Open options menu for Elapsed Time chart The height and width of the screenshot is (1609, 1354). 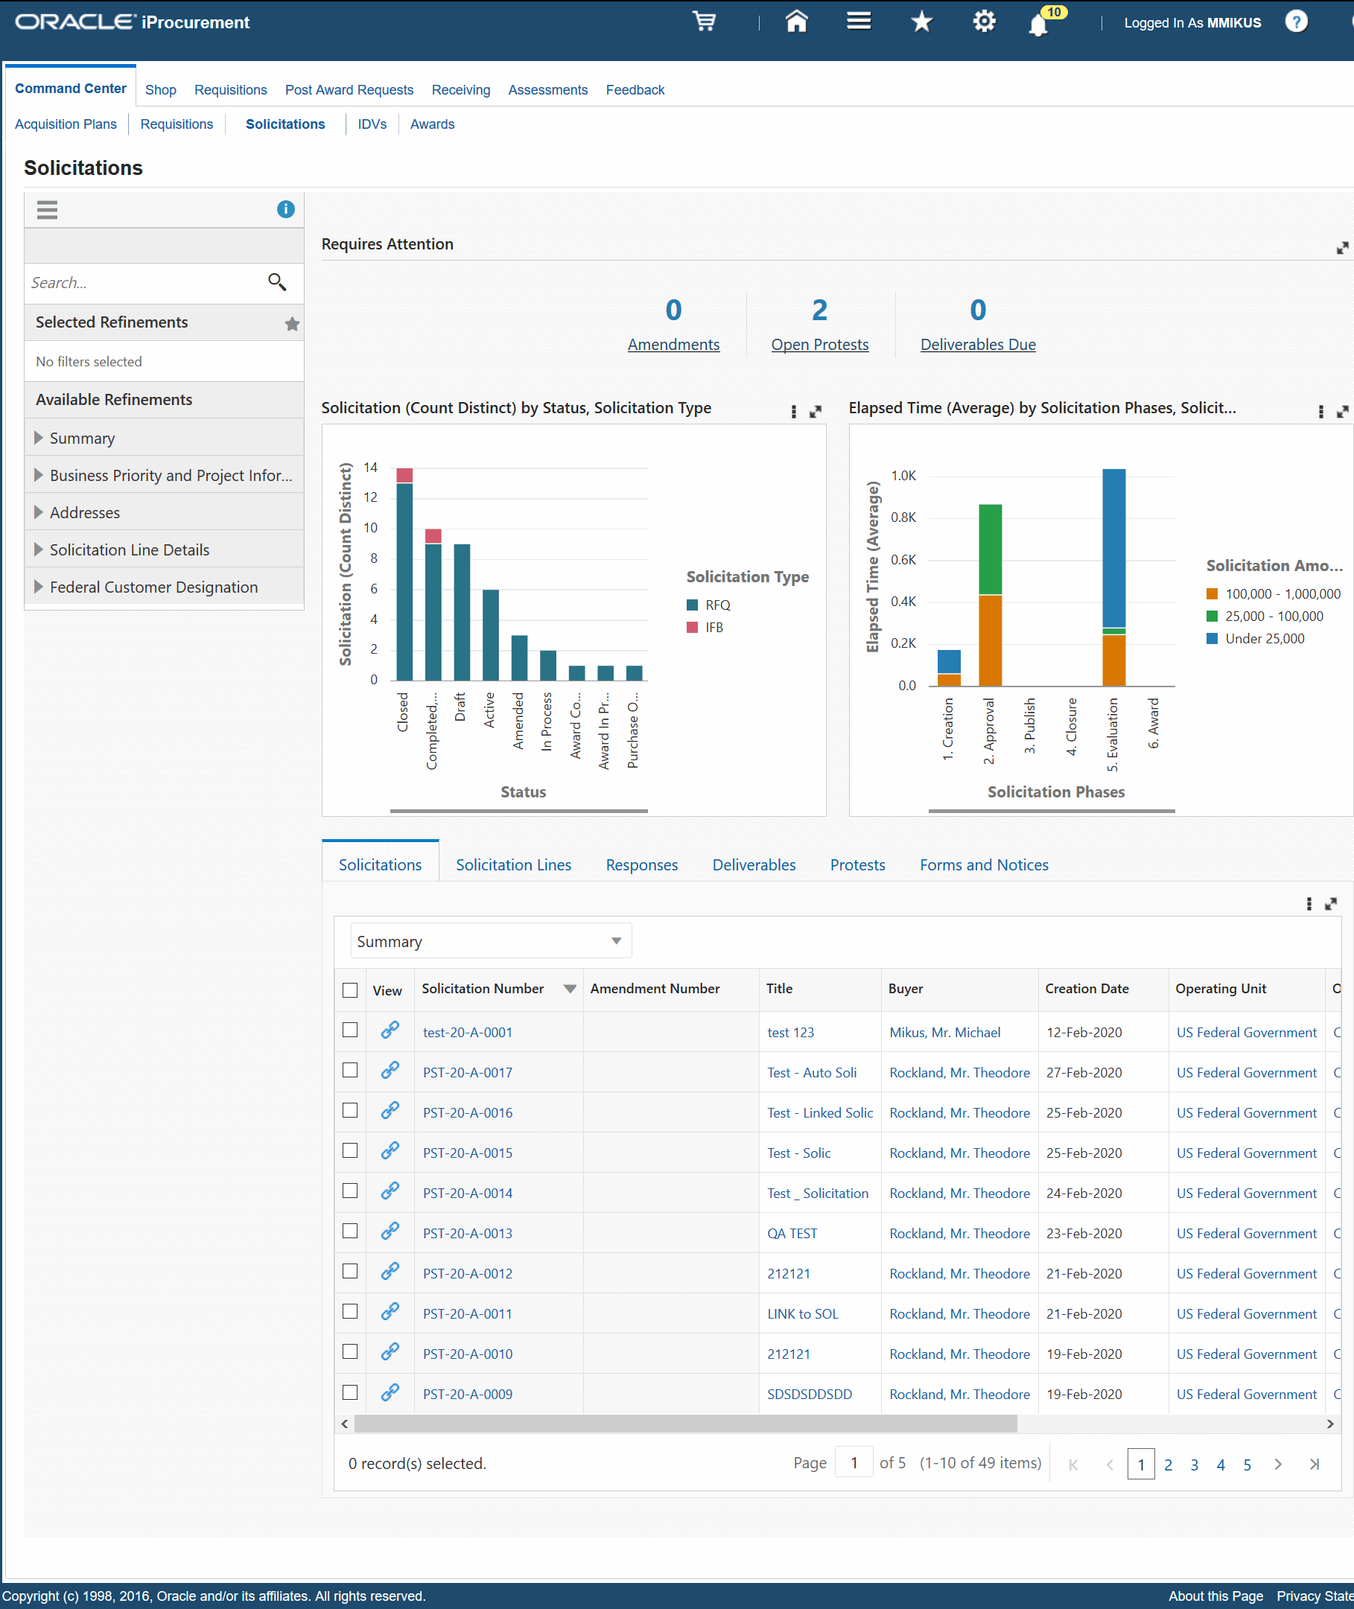[1321, 412]
